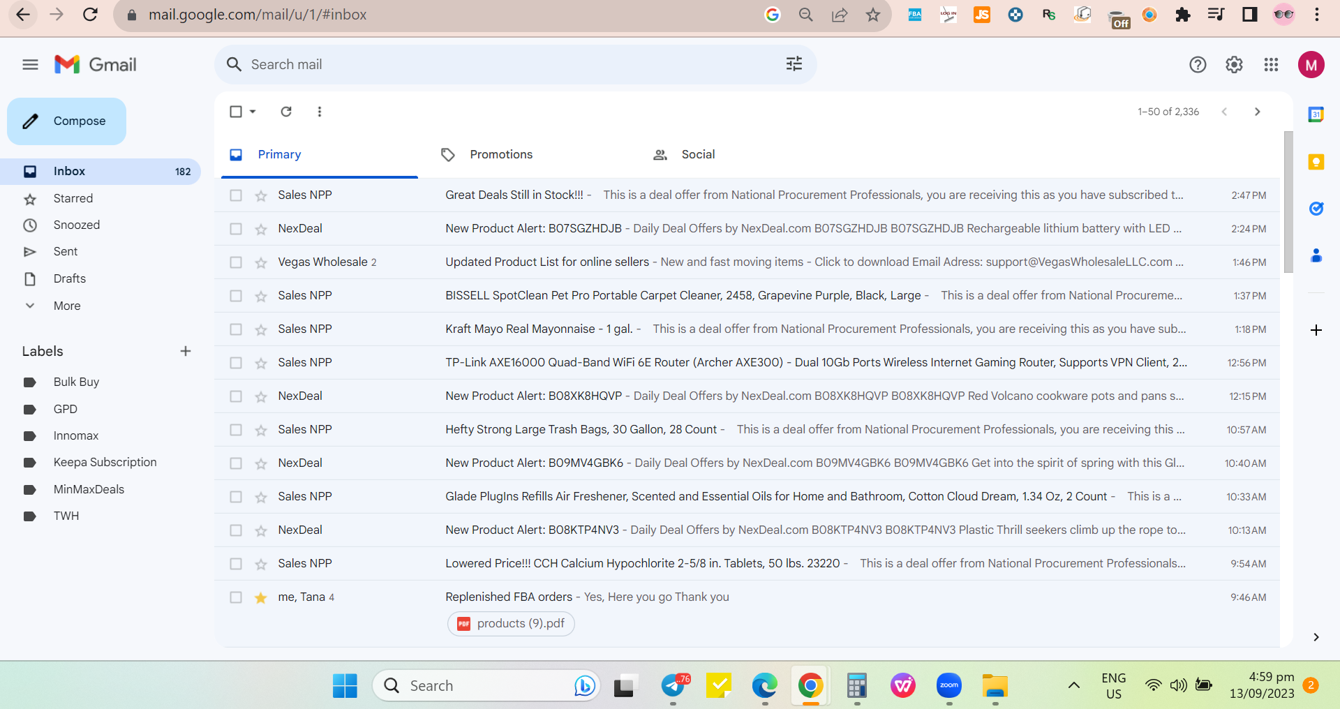Open the Gmail main menu hamburger icon
The height and width of the screenshot is (709, 1340).
(30, 65)
